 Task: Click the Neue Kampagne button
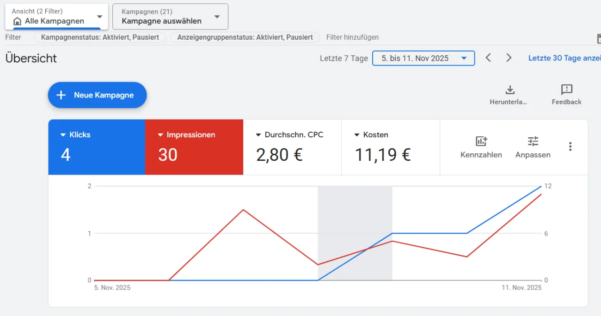click(x=97, y=95)
